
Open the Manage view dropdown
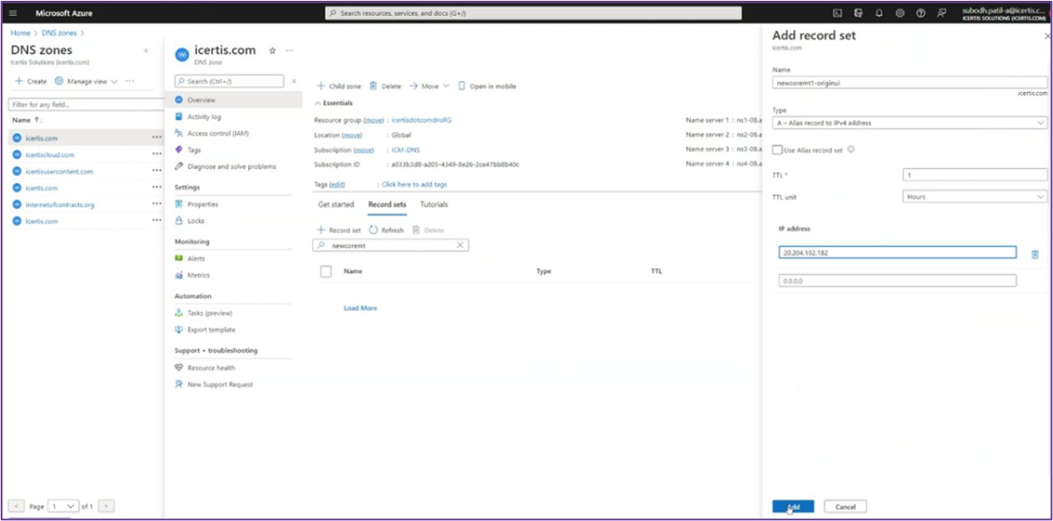pyautogui.click(x=86, y=82)
